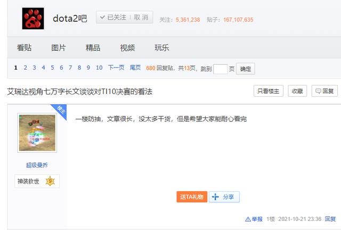This screenshot has height=230, width=341.
Task: Click 只看楼主 to show only the original poster
Action: coord(269,91)
